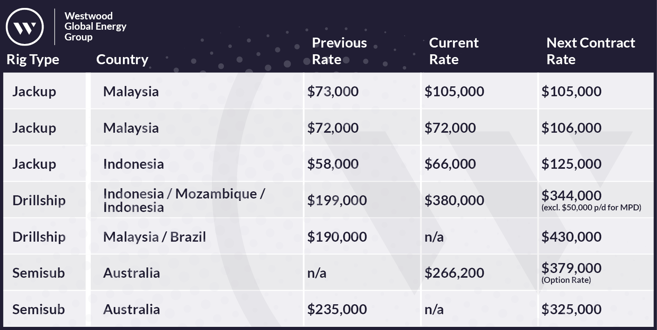The width and height of the screenshot is (657, 330).
Task: Click the Westwood Global Energy Group title
Action: coord(95,27)
